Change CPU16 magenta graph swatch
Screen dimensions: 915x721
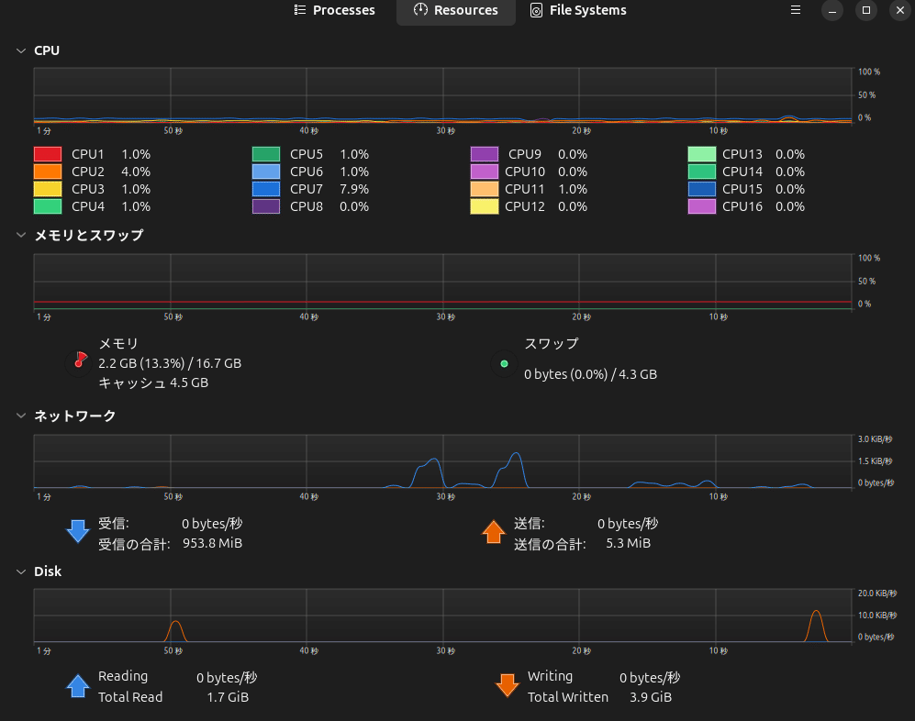(x=702, y=206)
